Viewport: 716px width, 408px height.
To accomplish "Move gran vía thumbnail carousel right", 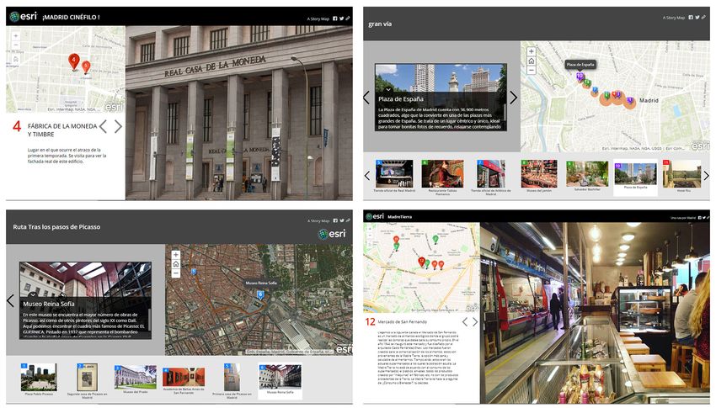I will tap(707, 176).
